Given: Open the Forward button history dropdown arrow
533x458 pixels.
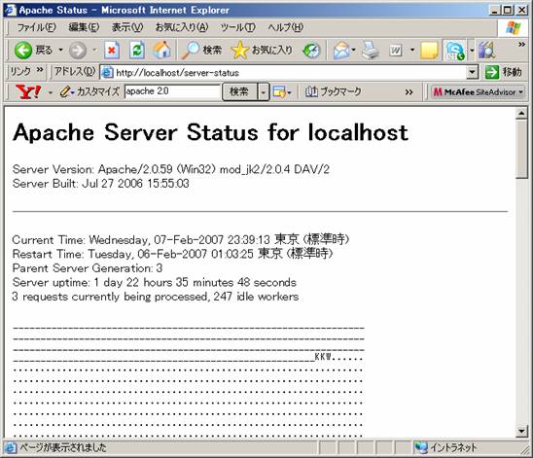Looking at the screenshot, I should pos(95,51).
